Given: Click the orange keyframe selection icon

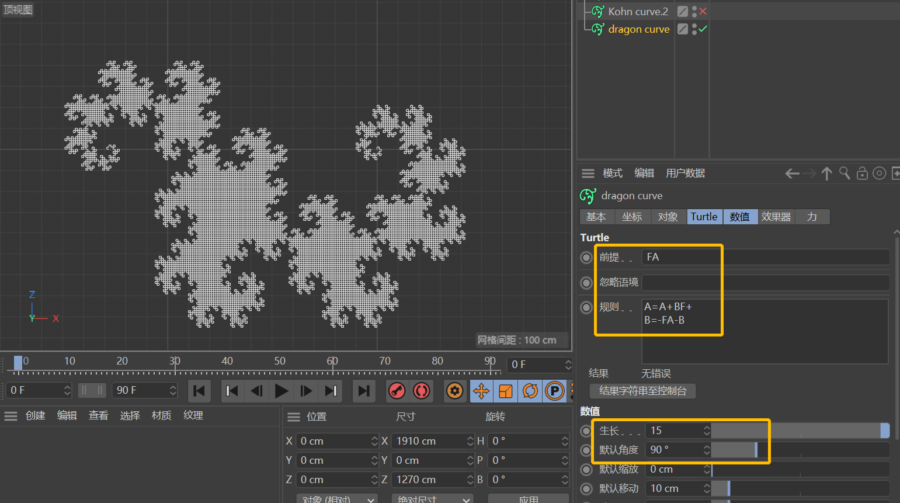Looking at the screenshot, I should click(x=455, y=391).
